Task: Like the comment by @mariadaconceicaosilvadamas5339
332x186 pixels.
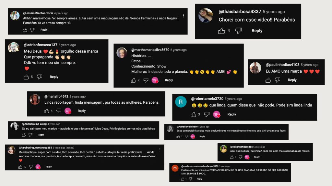Action: [x=183, y=179]
